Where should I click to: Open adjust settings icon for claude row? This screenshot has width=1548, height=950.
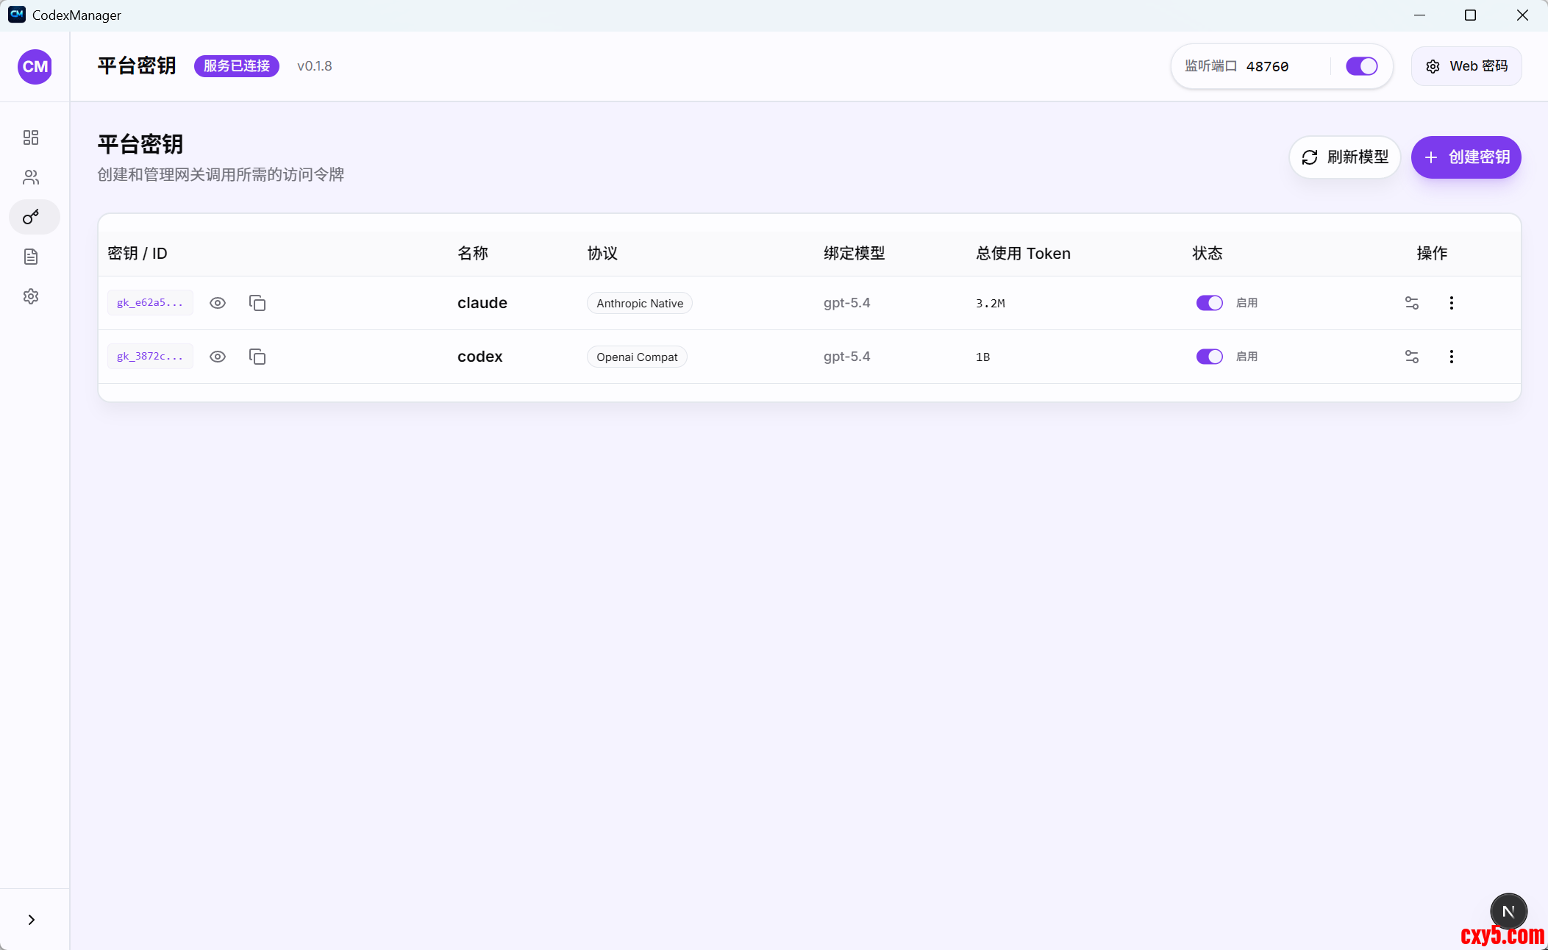[1411, 303]
